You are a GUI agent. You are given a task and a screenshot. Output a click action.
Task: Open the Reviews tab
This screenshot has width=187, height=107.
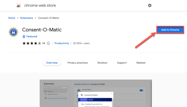tap(102, 63)
